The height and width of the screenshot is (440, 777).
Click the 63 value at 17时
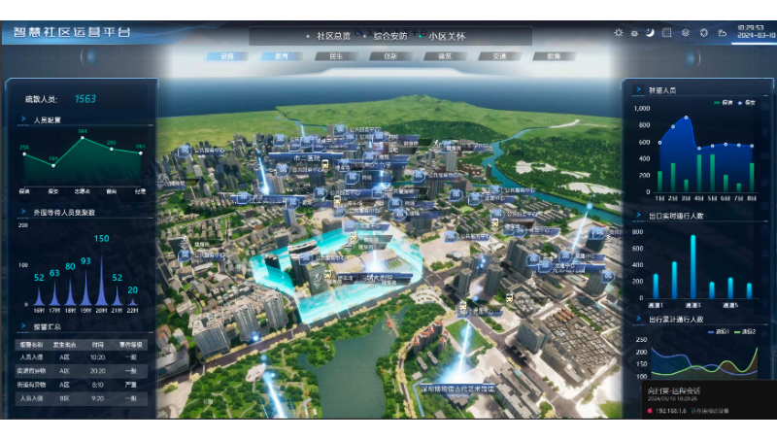click(x=54, y=273)
